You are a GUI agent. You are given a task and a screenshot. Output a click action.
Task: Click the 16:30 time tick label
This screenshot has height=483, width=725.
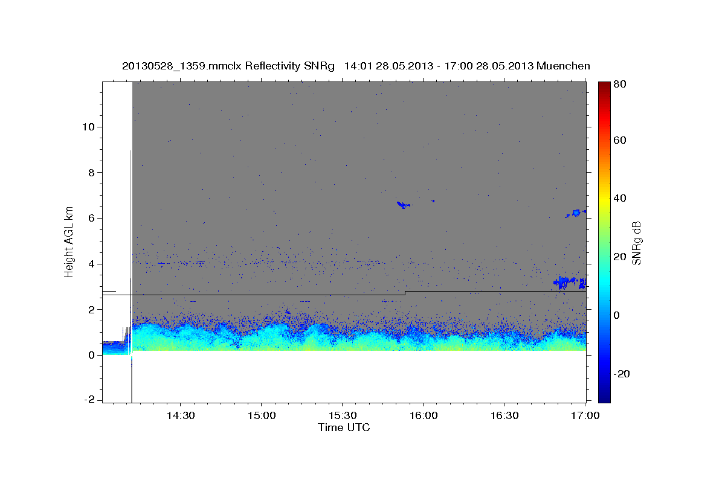[504, 416]
